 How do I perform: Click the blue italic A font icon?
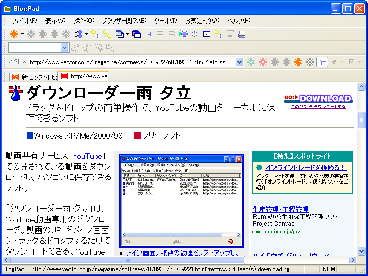tap(148, 34)
